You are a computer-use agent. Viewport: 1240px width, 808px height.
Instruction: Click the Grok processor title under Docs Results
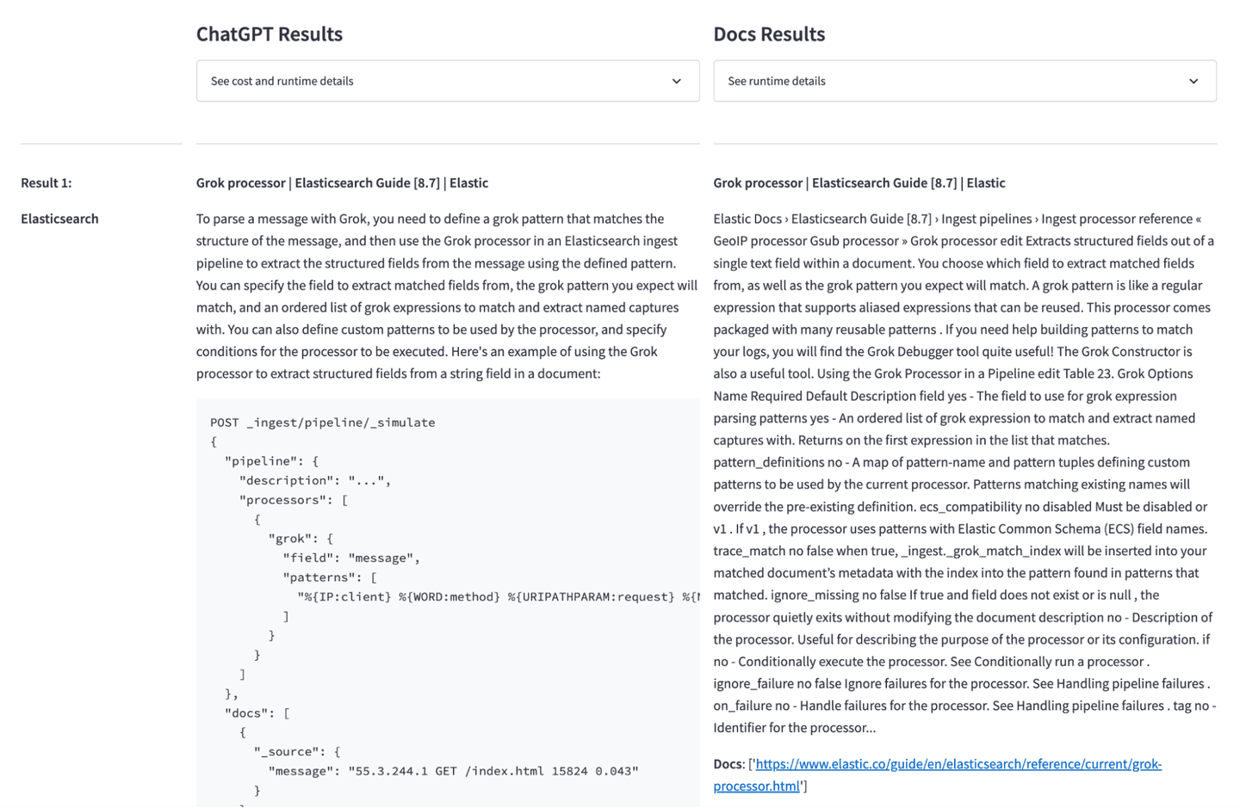pyautogui.click(x=859, y=182)
